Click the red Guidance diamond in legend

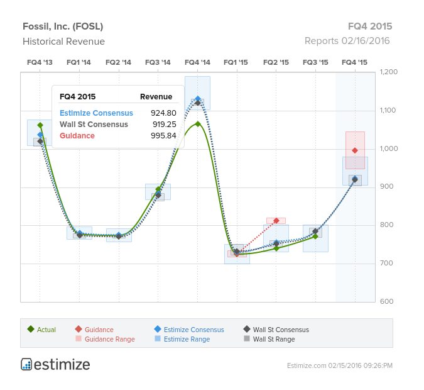click(79, 329)
